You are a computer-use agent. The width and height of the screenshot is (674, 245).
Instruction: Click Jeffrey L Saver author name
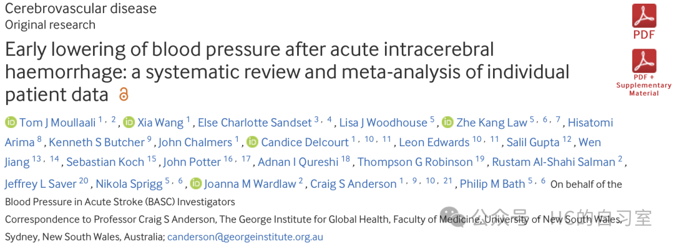(41, 184)
